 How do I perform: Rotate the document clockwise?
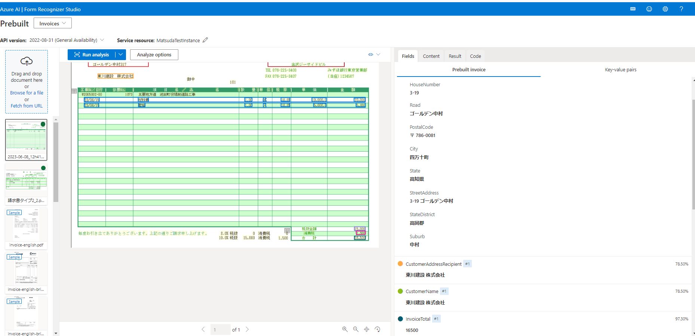pyautogui.click(x=377, y=329)
